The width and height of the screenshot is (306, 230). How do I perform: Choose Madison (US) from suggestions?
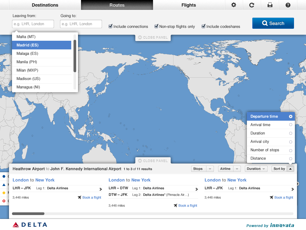[42, 78]
